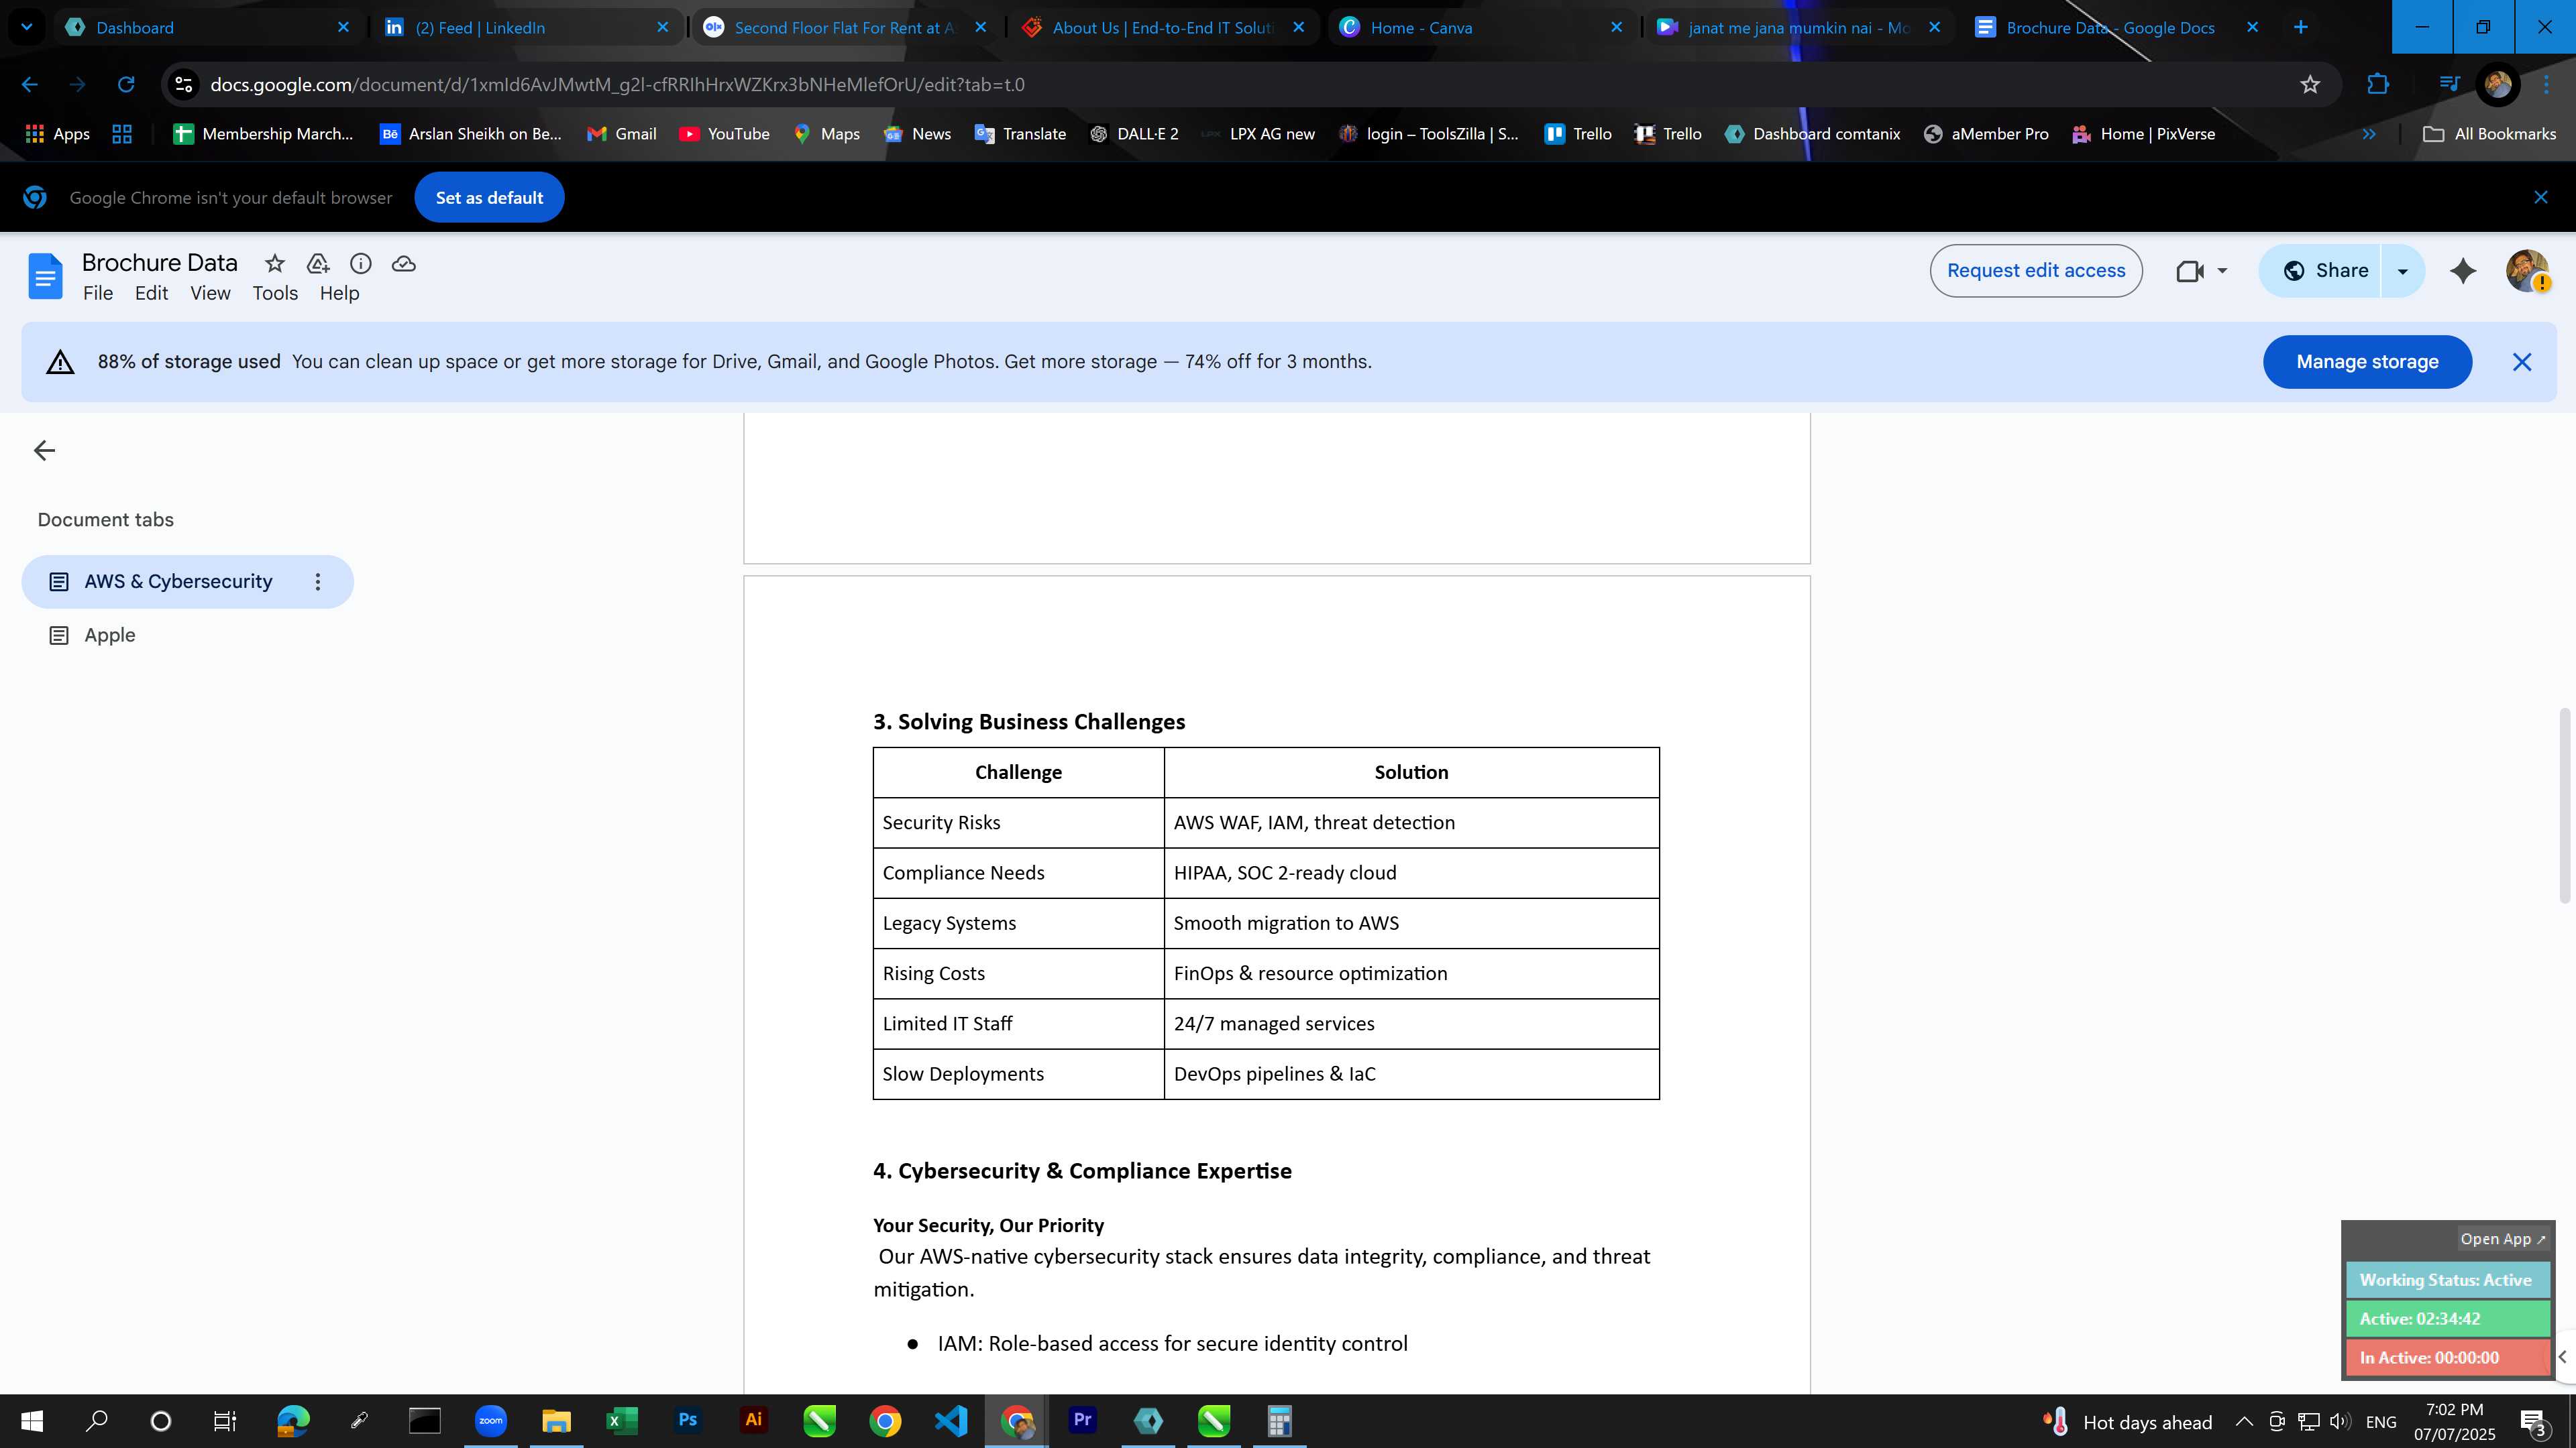This screenshot has width=2576, height=1448.
Task: Open the Windows Start menu
Action: tap(31, 1421)
